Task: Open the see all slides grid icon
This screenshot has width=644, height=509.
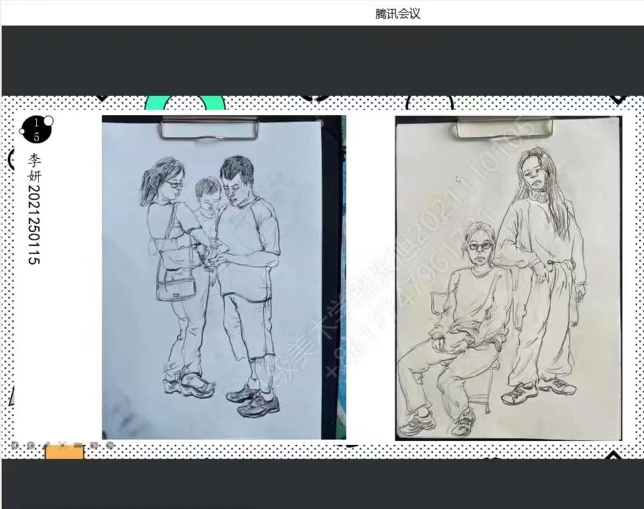Action: 62,445
